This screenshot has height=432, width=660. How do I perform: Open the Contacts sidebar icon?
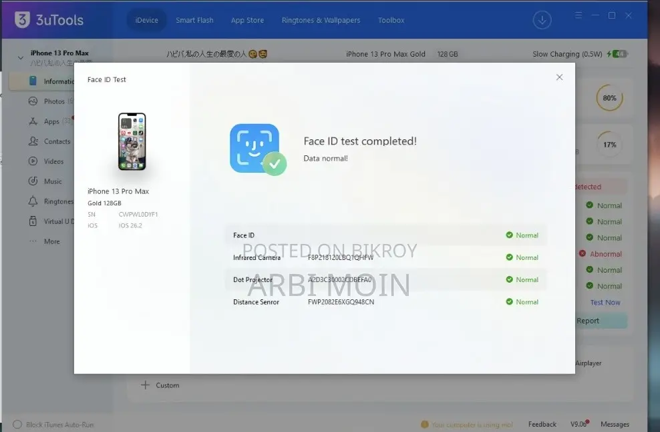tap(33, 141)
